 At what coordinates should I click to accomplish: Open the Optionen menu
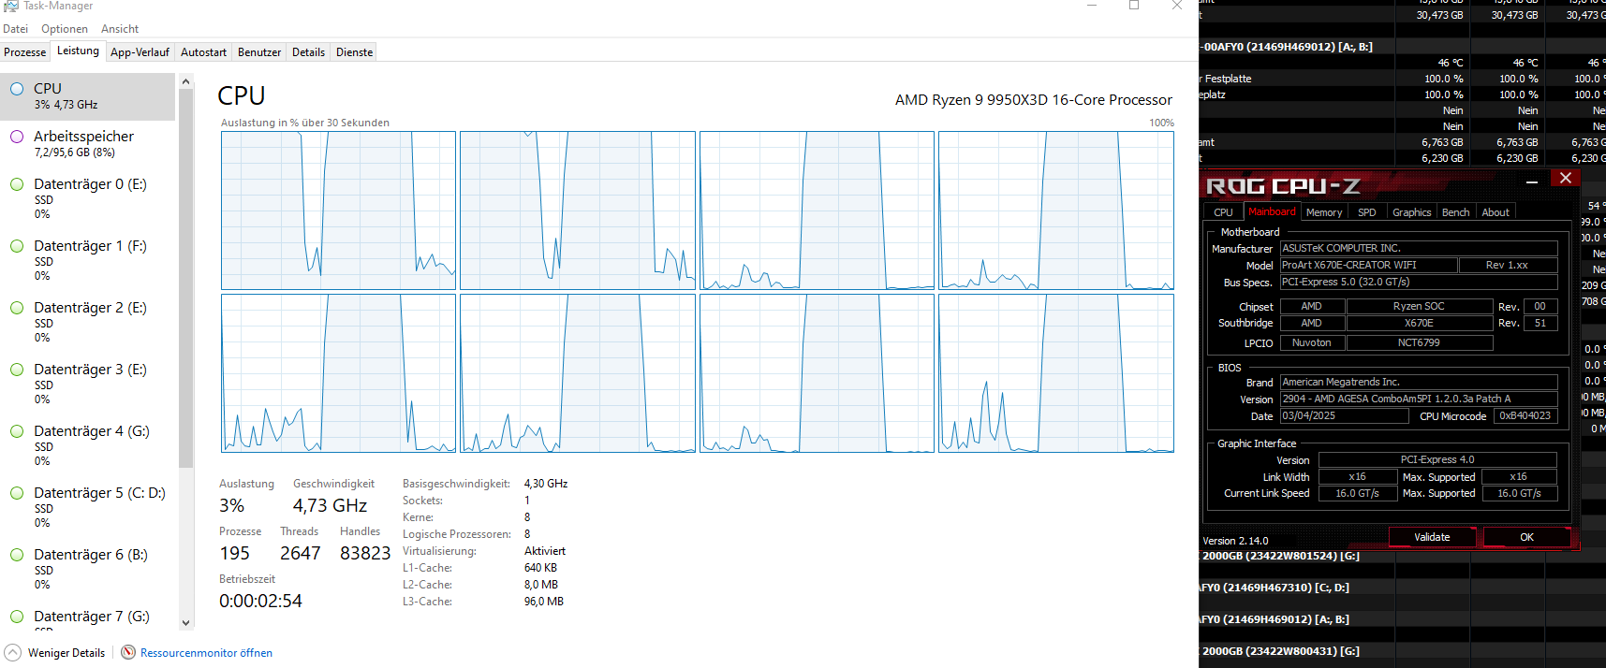[65, 29]
